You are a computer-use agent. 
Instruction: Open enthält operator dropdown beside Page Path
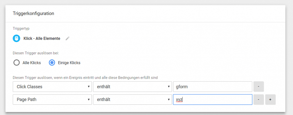click(132, 100)
